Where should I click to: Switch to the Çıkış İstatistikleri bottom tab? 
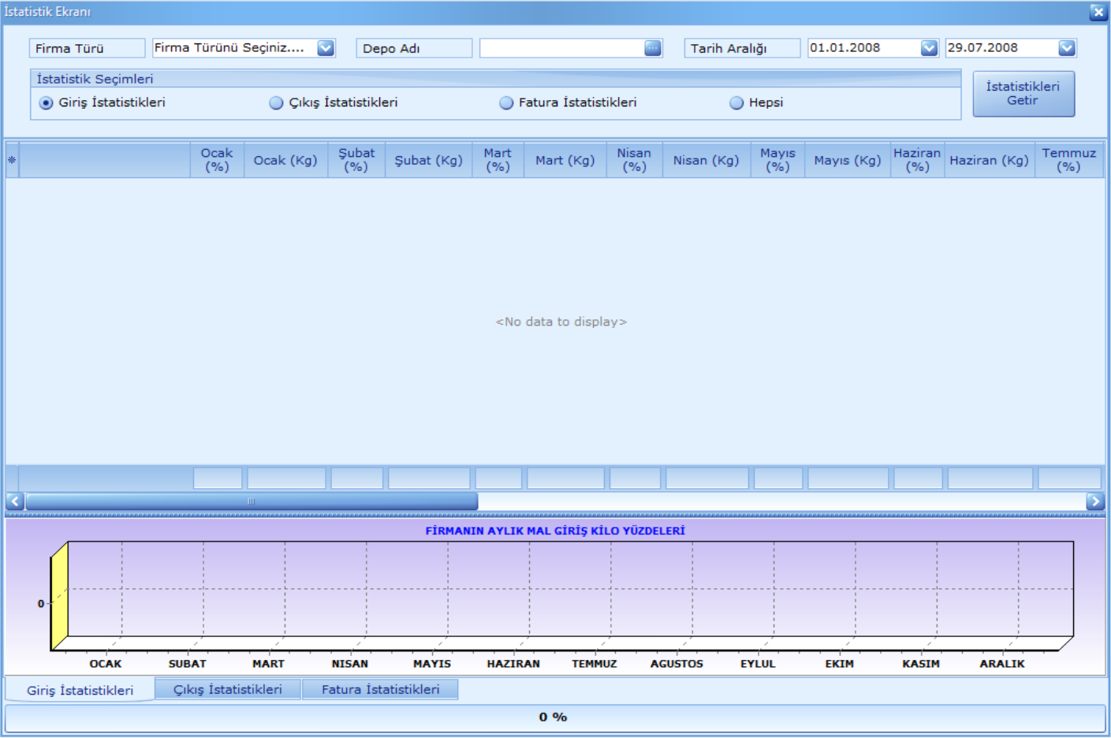[228, 689]
